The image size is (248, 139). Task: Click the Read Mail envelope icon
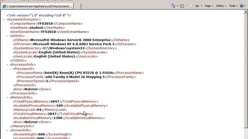[x=191, y=6]
